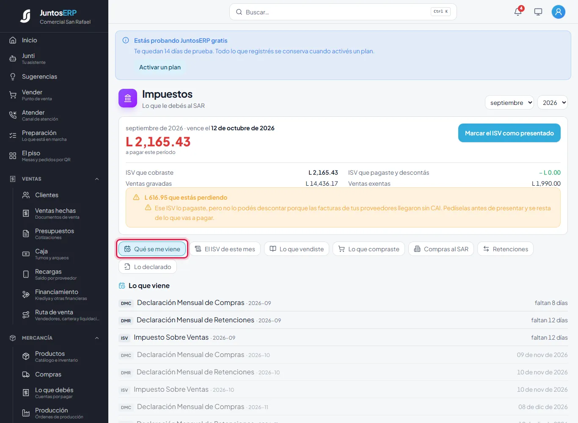Open Junti assistant robot icon

tap(13, 59)
